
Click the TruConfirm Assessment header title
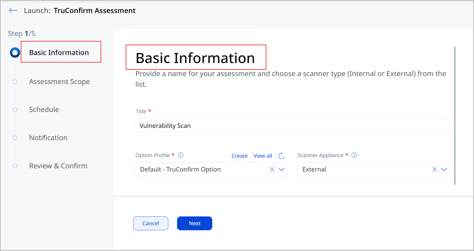[95, 11]
